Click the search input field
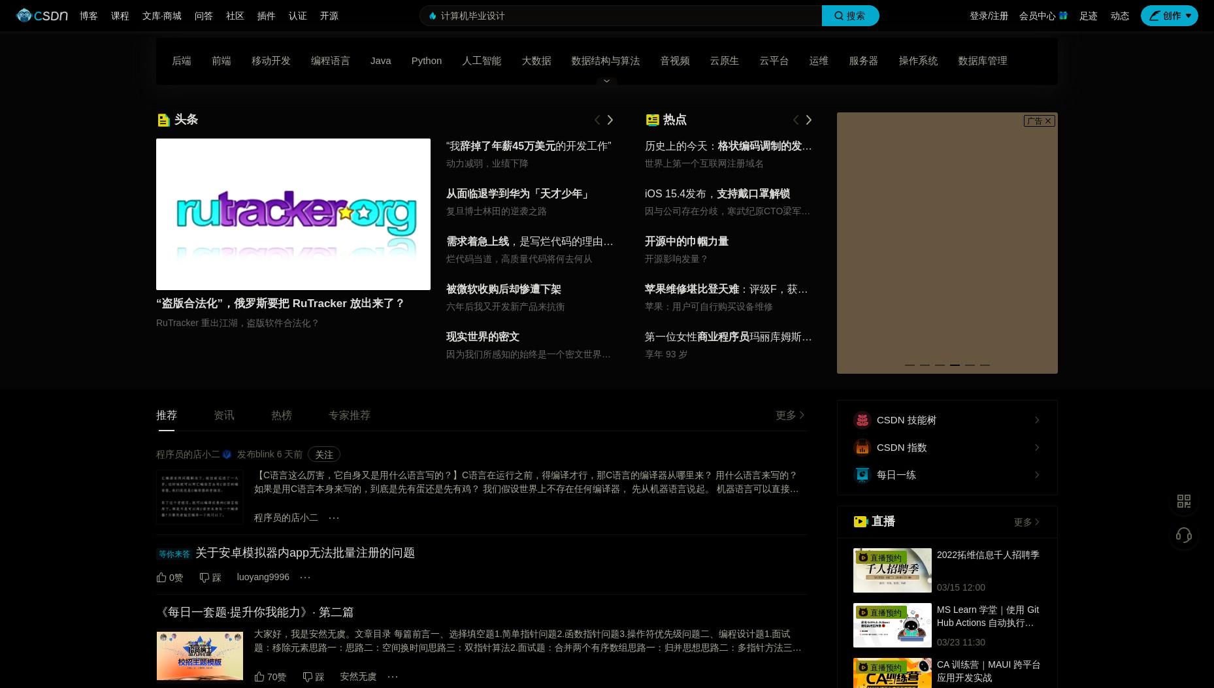Screen dimensions: 1214x688 click(x=621, y=16)
